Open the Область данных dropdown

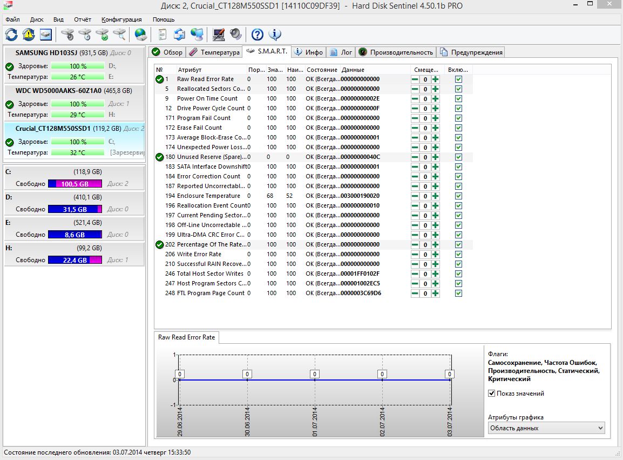(546, 428)
